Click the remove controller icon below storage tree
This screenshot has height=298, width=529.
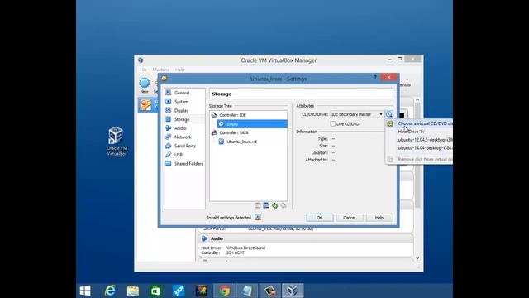pyautogui.click(x=266, y=205)
